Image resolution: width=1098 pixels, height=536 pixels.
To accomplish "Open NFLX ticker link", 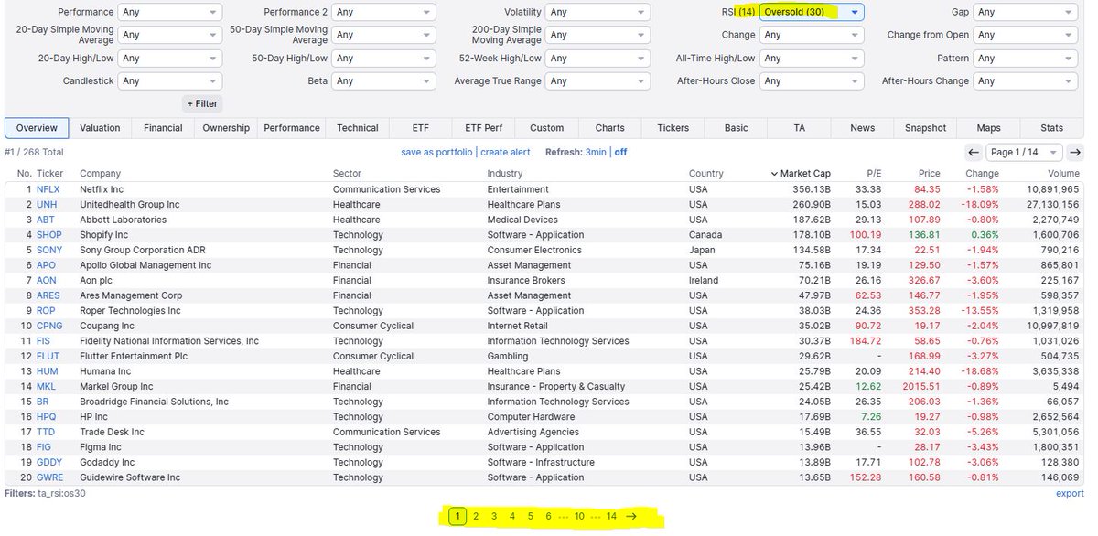I will [x=48, y=189].
